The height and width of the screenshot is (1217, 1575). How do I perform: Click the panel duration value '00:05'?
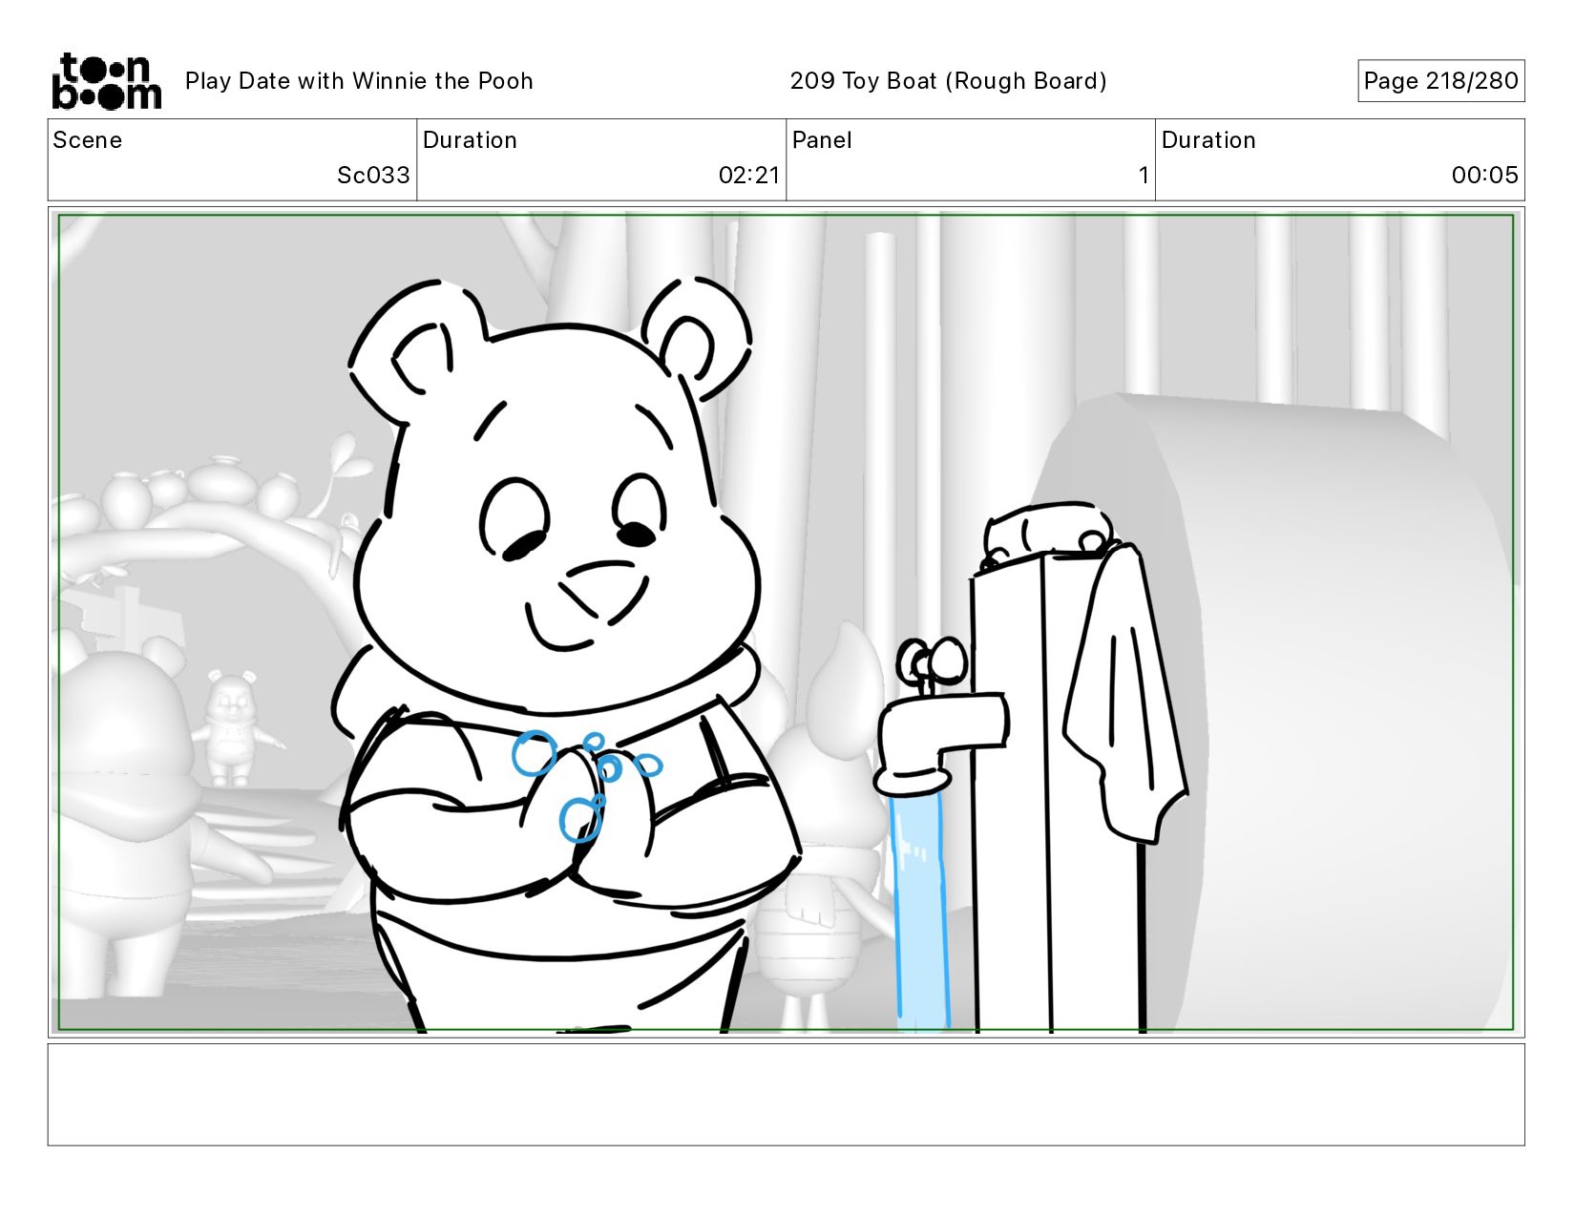click(1484, 176)
